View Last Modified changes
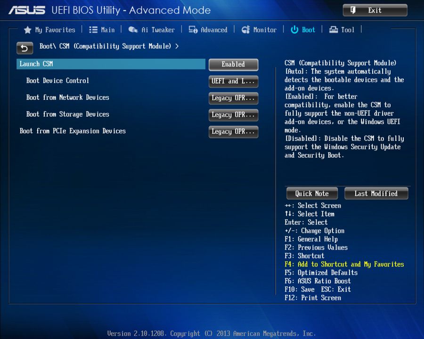This screenshot has width=424, height=339. tap(376, 193)
